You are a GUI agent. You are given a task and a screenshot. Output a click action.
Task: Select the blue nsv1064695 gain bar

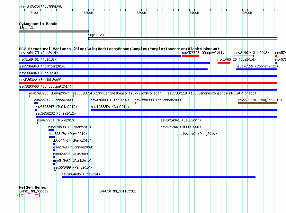click(x=158, y=177)
